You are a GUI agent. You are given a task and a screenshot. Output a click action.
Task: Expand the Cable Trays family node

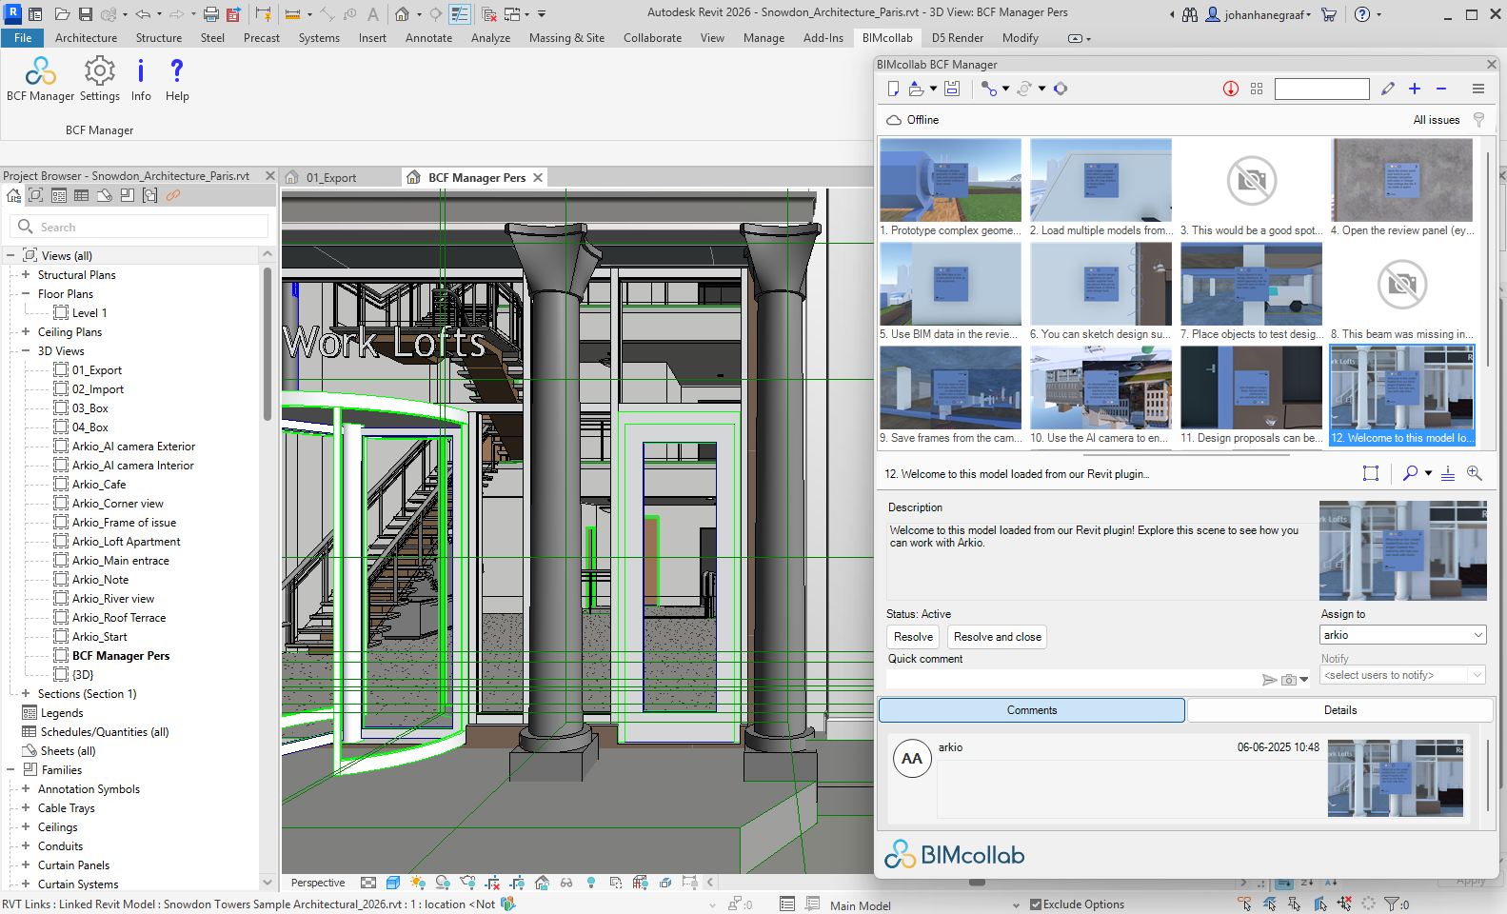[26, 808]
